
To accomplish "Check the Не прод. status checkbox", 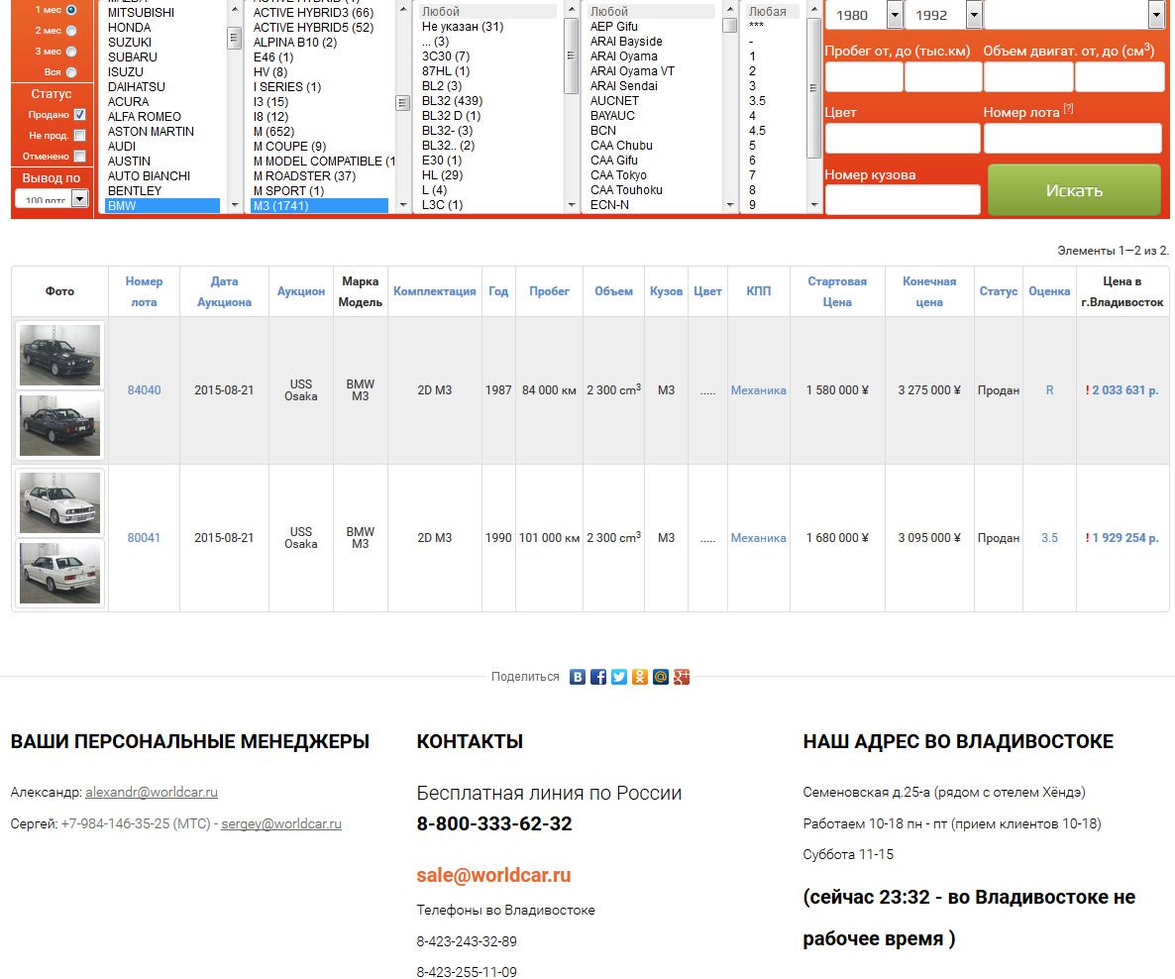I will click(79, 136).
